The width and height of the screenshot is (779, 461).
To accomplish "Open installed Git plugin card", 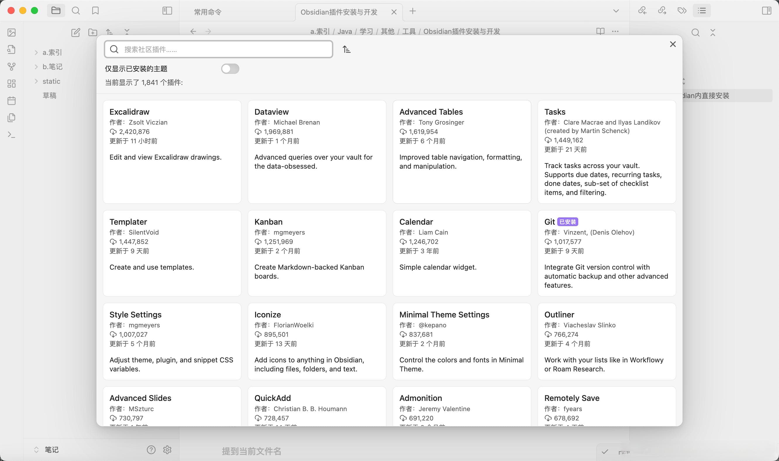I will pos(607,253).
